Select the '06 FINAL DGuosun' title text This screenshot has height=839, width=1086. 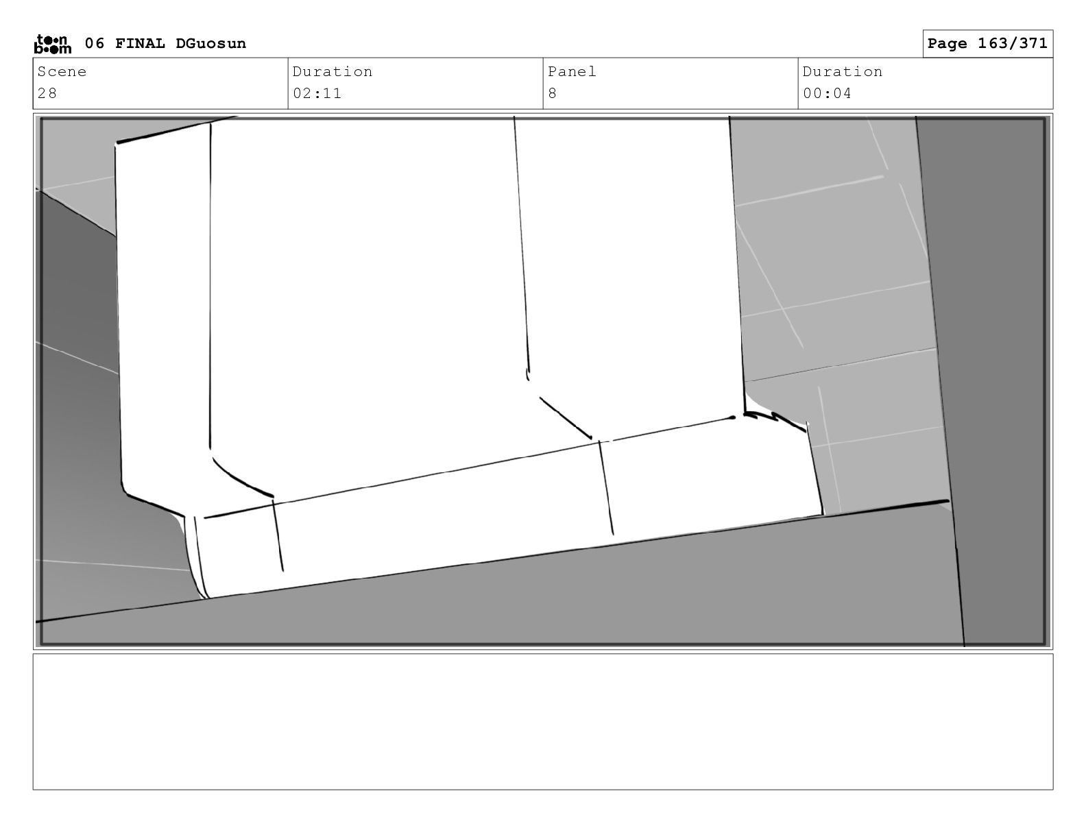(x=165, y=43)
